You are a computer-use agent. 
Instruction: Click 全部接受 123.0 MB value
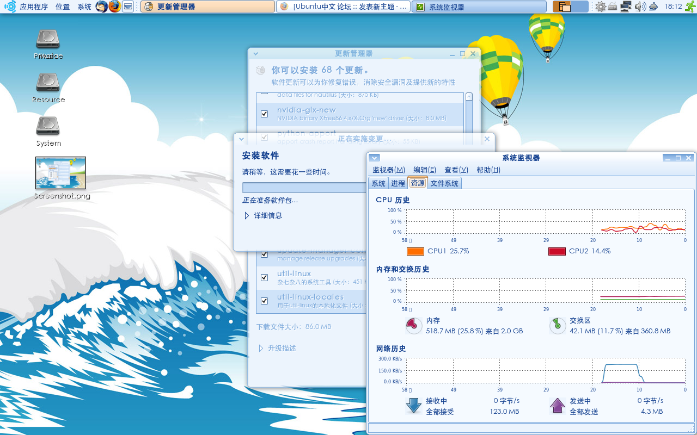tap(504, 412)
